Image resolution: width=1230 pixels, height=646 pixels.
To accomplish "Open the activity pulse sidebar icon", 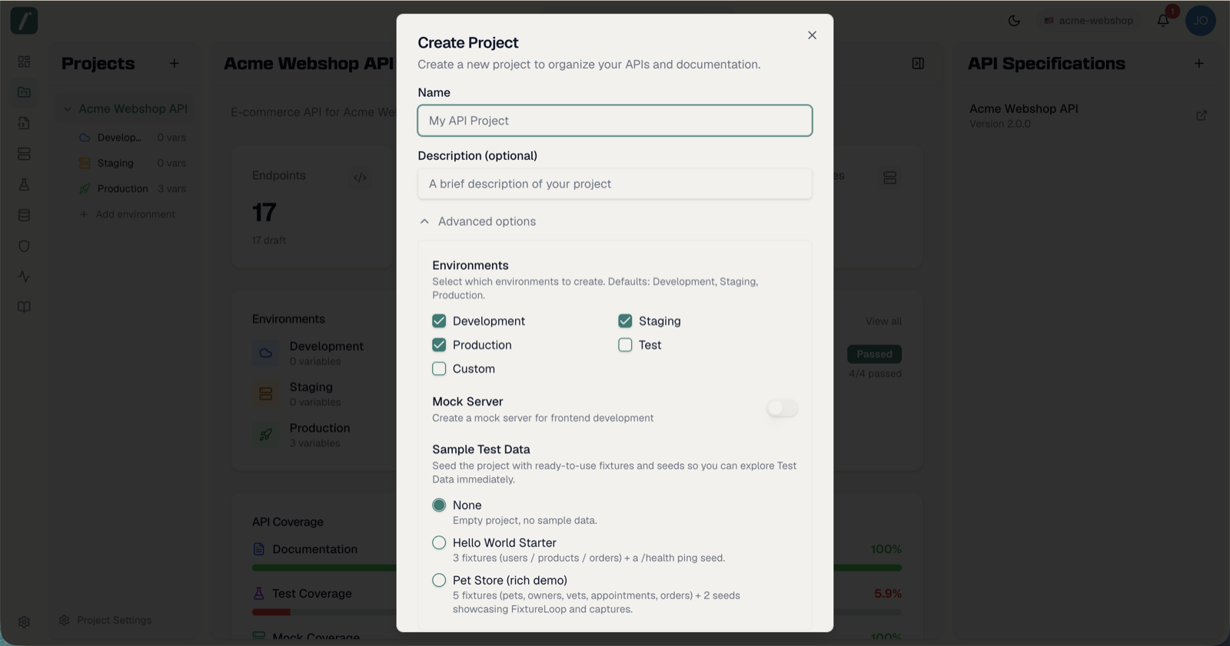I will [x=24, y=277].
